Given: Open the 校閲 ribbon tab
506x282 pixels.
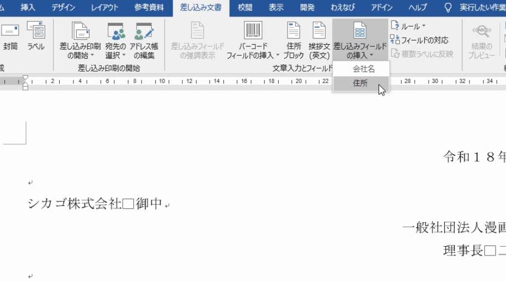Looking at the screenshot, I should (245, 7).
